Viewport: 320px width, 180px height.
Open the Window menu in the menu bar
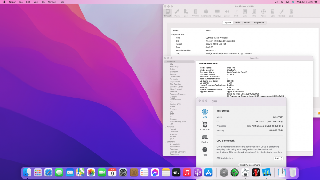52,2
